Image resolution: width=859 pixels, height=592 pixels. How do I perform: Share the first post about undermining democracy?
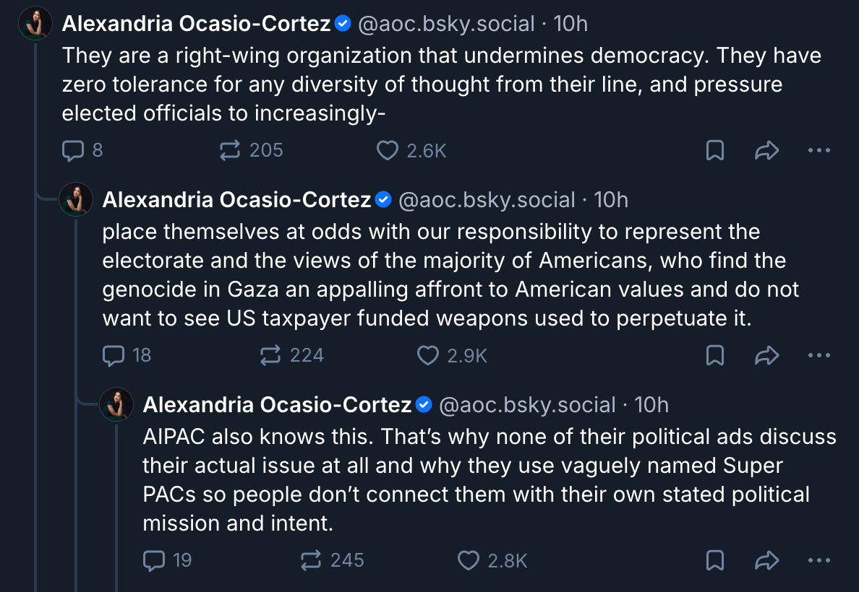(766, 150)
